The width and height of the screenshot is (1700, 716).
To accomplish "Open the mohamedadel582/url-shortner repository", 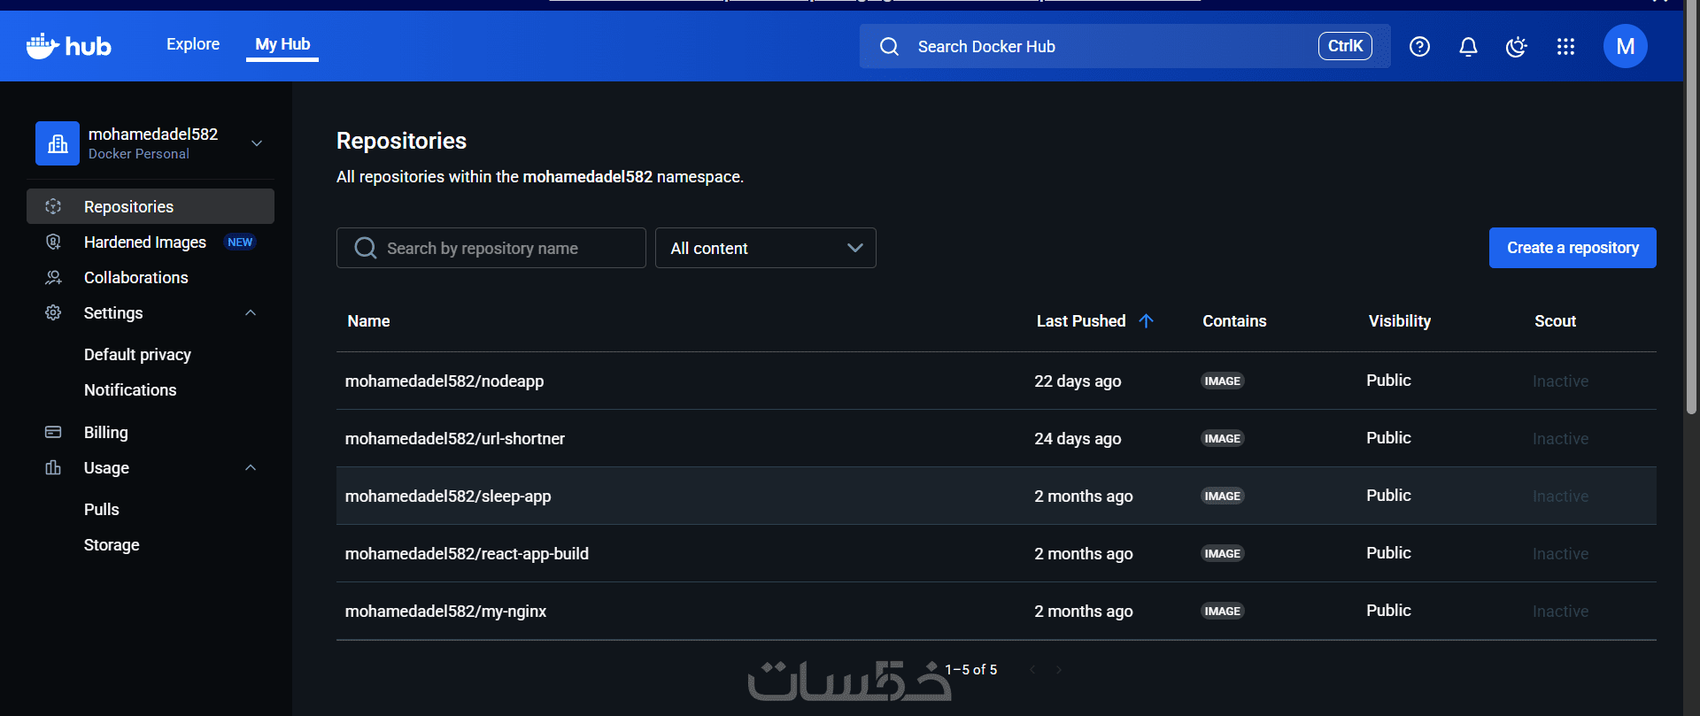I will pyautogui.click(x=455, y=439).
